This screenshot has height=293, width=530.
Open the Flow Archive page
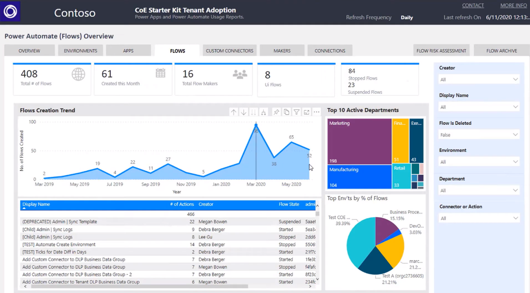click(502, 51)
